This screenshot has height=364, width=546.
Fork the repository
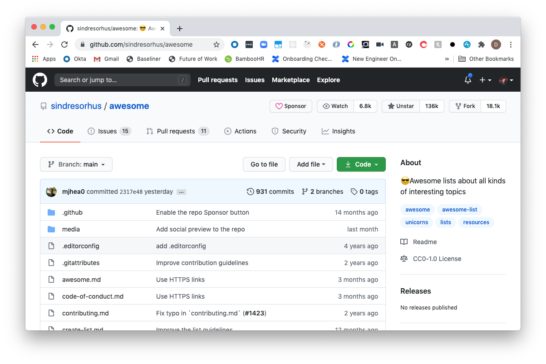click(465, 106)
